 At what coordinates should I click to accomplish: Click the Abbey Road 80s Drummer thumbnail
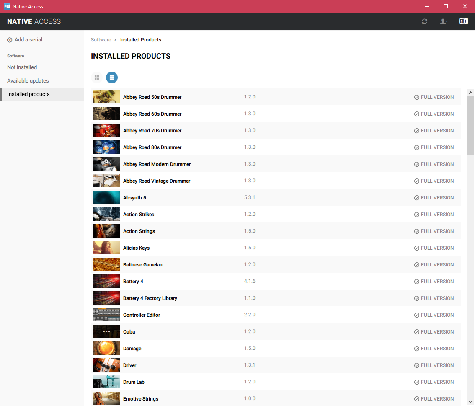106,147
